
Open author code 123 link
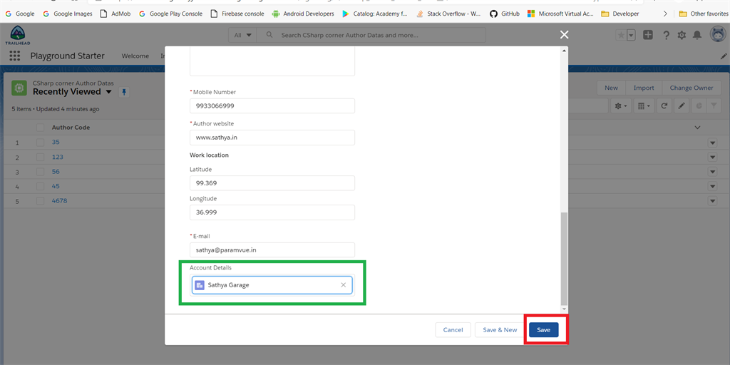[x=58, y=157]
